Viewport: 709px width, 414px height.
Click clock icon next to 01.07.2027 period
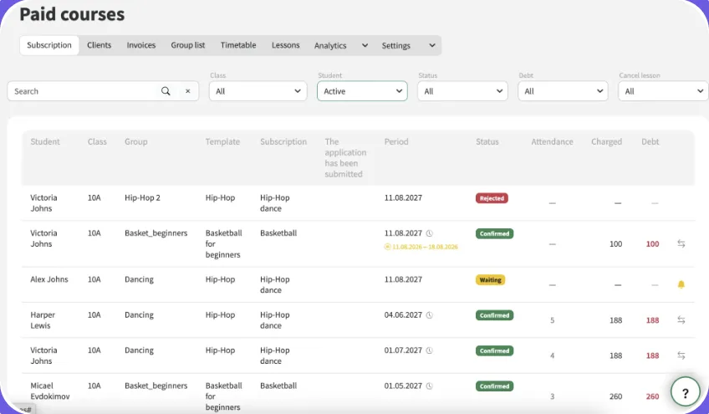coord(429,350)
